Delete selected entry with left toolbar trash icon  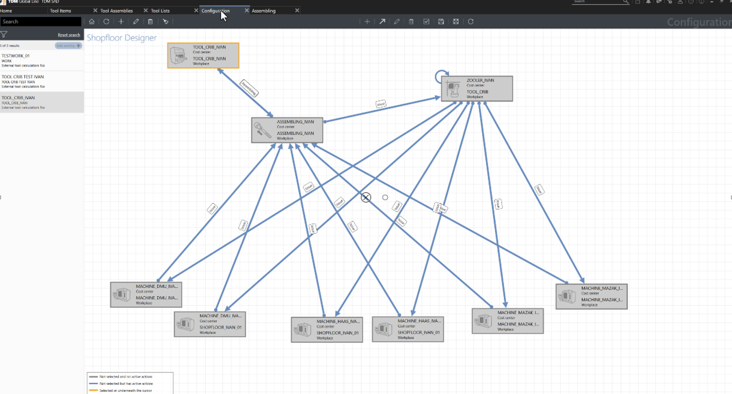150,21
